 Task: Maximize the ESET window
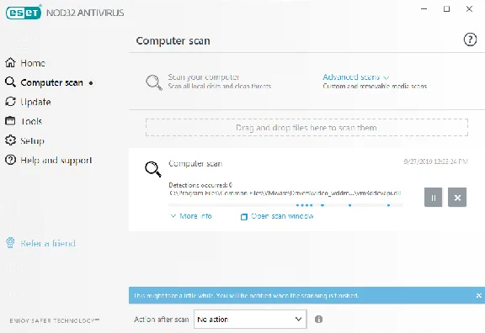446,9
